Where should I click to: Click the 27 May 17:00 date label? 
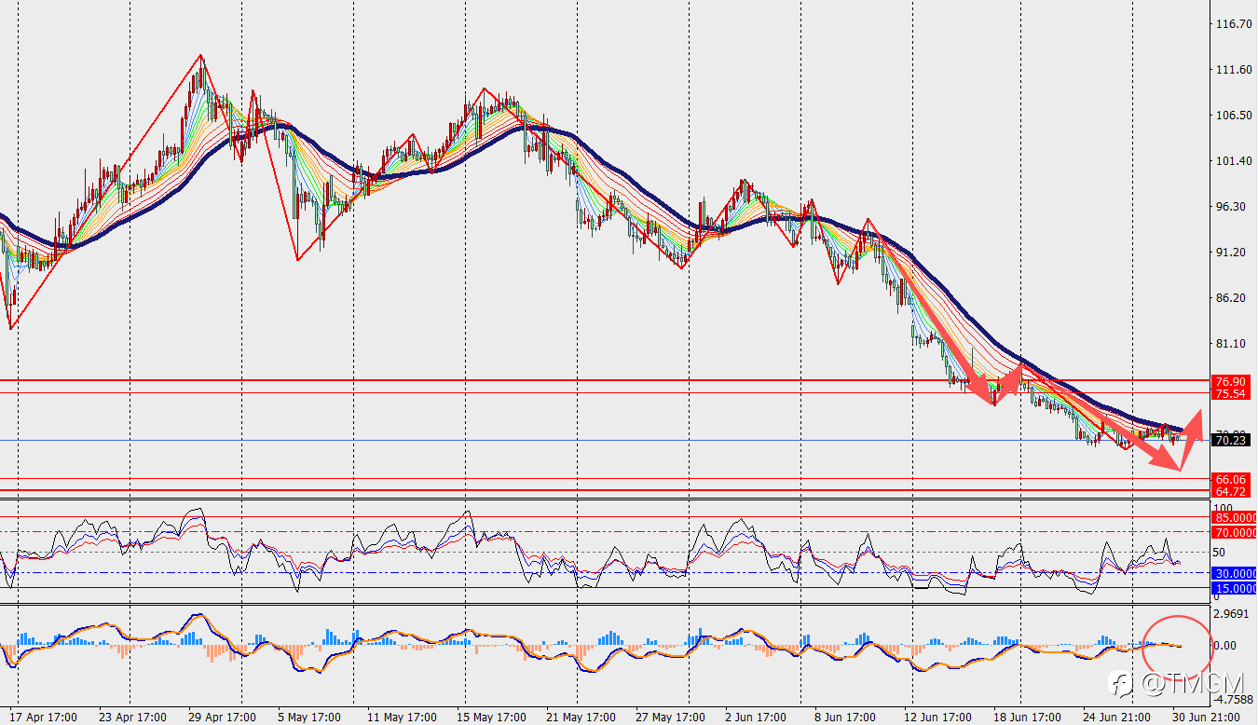669,717
